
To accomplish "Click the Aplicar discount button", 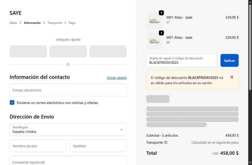I will pyautogui.click(x=230, y=61).
